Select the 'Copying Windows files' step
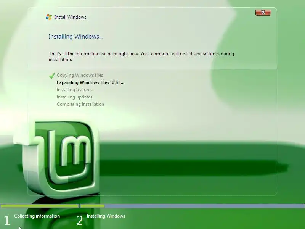Viewport: 305px width, 229px height. pos(80,75)
